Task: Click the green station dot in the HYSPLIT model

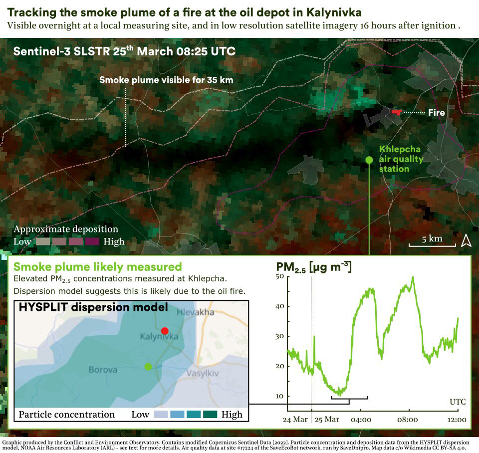Action: [x=148, y=367]
